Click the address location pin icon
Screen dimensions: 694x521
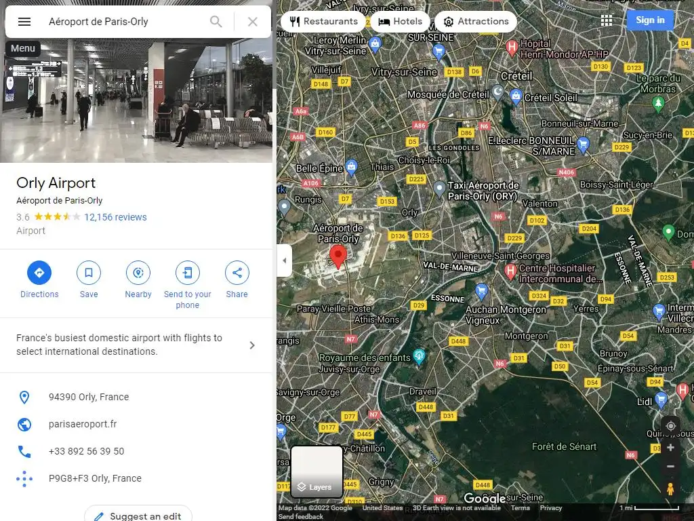[x=24, y=398]
